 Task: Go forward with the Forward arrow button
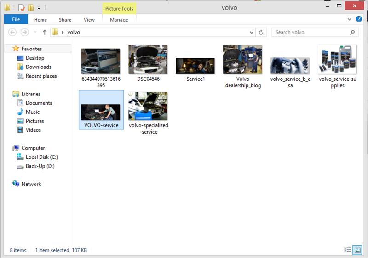(x=25, y=32)
